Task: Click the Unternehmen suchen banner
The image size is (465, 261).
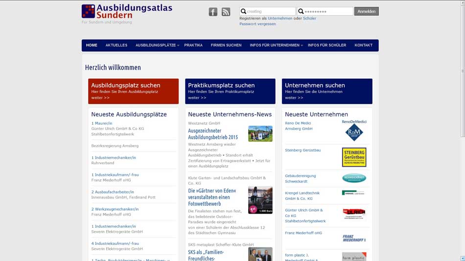Action: (x=327, y=91)
